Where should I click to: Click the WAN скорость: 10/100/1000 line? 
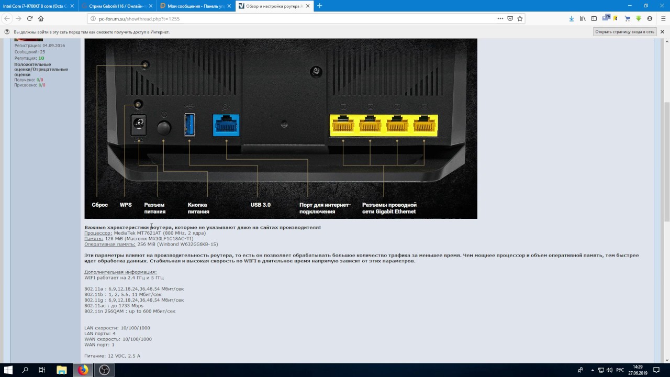point(118,339)
